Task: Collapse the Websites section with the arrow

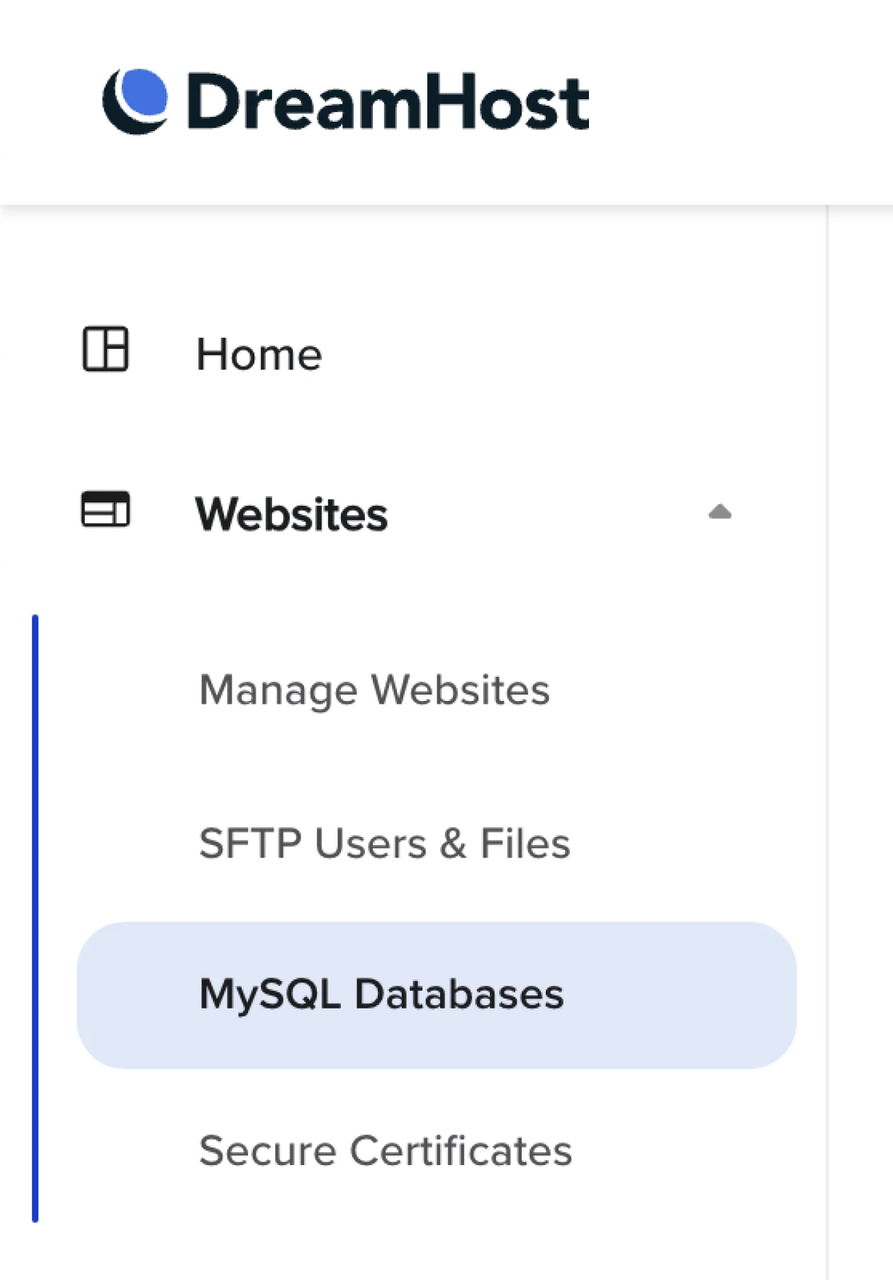Action: click(x=719, y=512)
